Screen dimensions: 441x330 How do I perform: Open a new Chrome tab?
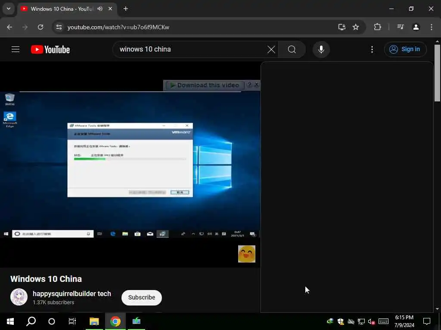pyautogui.click(x=126, y=9)
